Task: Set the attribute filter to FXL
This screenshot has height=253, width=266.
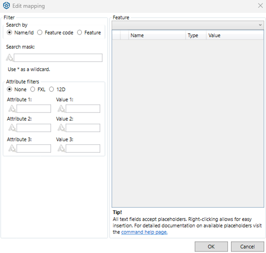Action: [32, 89]
